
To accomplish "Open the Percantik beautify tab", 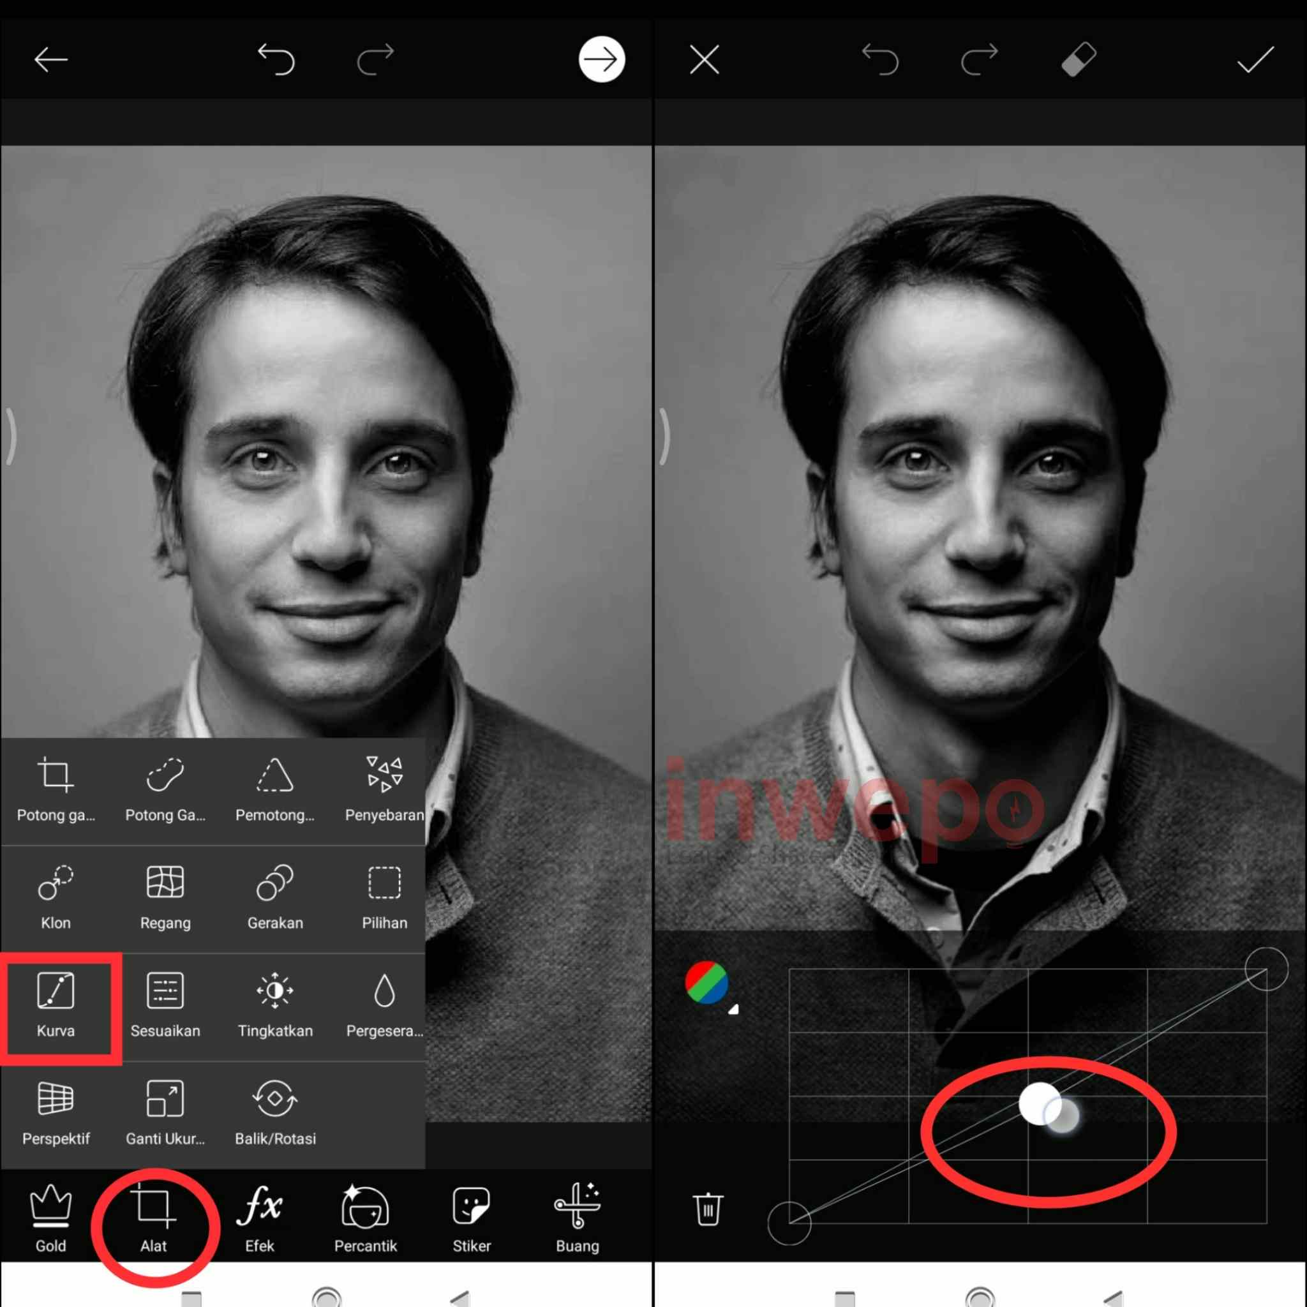I will click(x=365, y=1218).
